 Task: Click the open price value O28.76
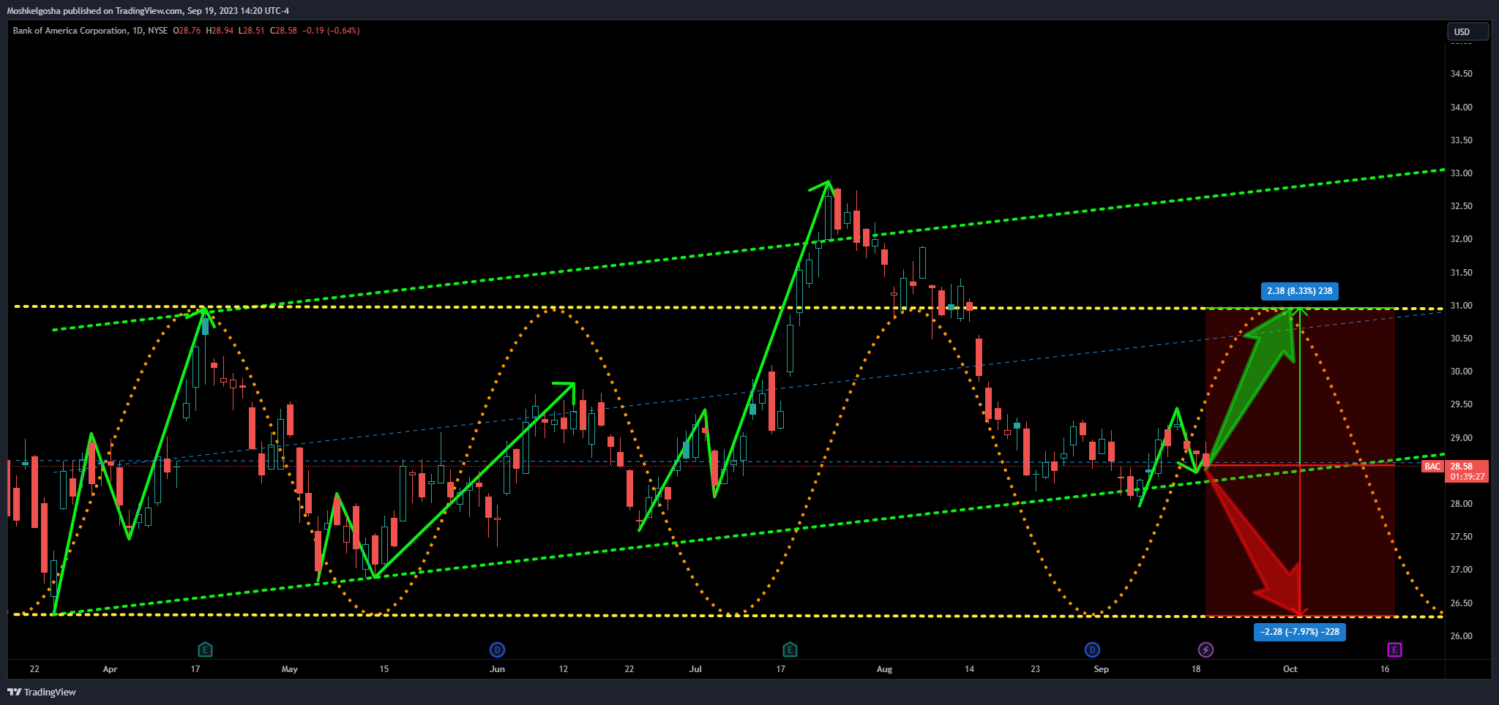click(x=187, y=31)
